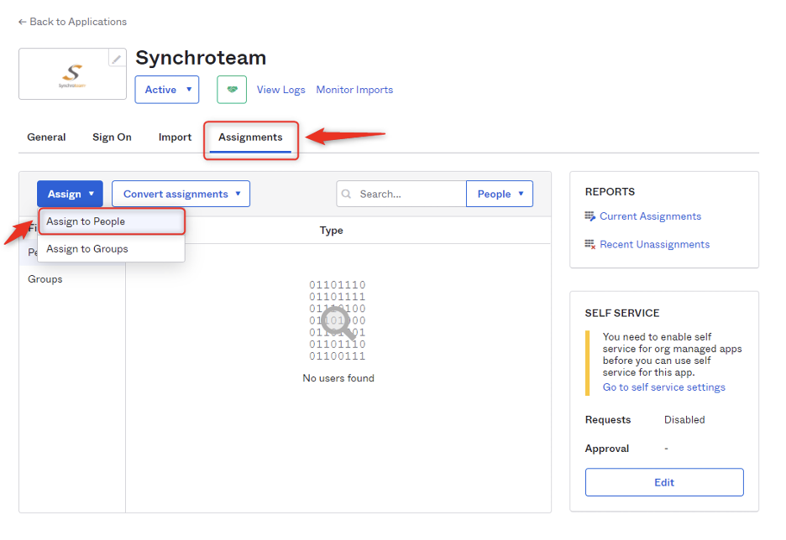Open the Current Assignments report link
The height and width of the screenshot is (540, 786).
[650, 216]
